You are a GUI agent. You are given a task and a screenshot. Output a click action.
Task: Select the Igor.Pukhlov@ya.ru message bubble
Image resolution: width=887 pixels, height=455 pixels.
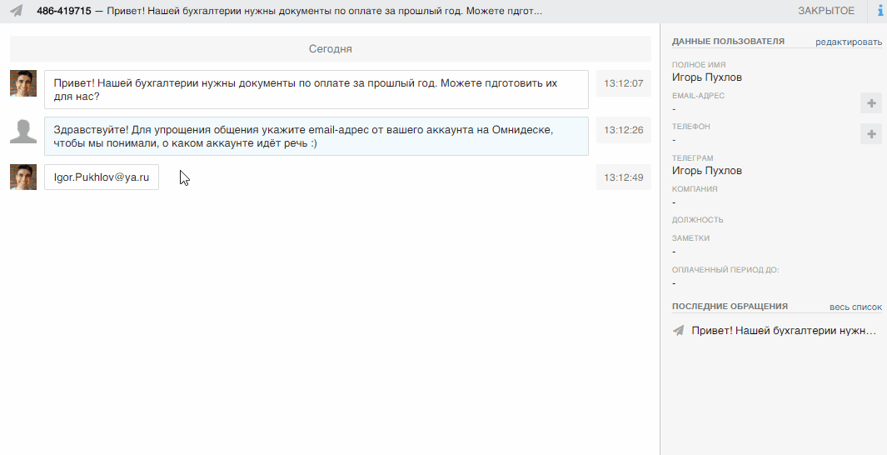click(x=102, y=177)
